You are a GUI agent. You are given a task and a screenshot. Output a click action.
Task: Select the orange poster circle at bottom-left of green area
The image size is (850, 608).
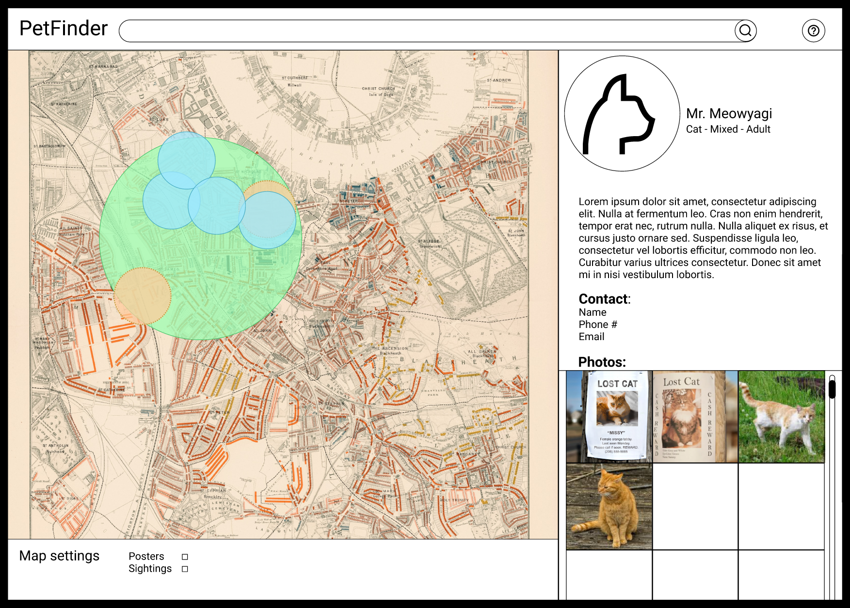tap(143, 296)
